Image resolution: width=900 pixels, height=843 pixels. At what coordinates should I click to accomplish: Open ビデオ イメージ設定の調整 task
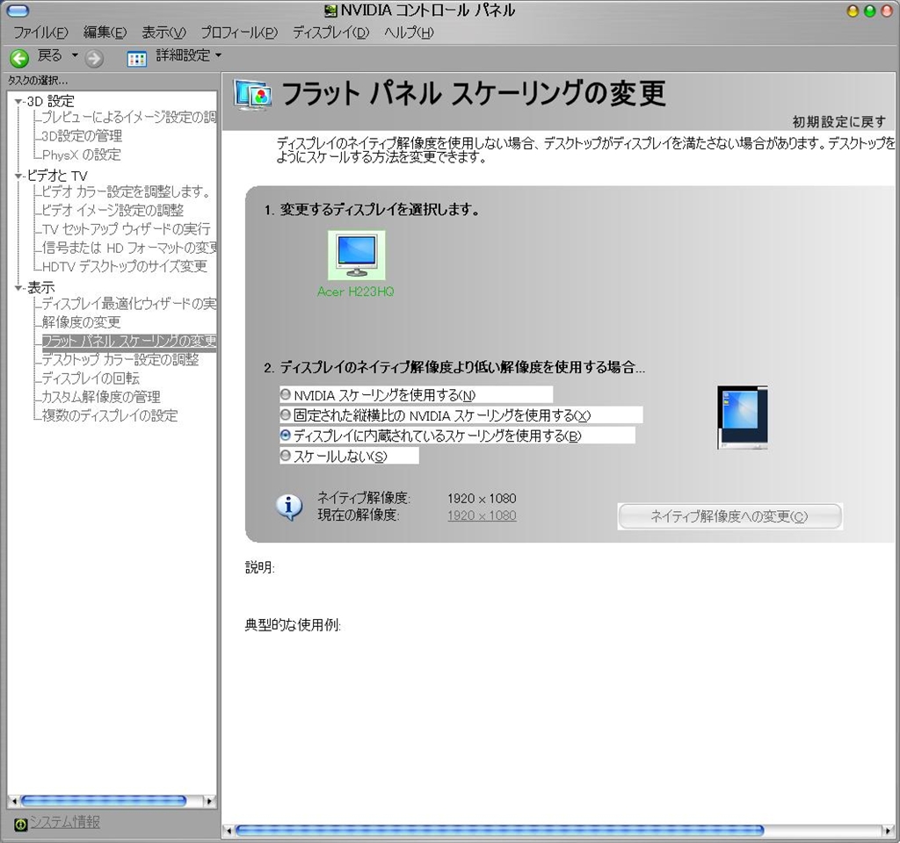pos(112,211)
